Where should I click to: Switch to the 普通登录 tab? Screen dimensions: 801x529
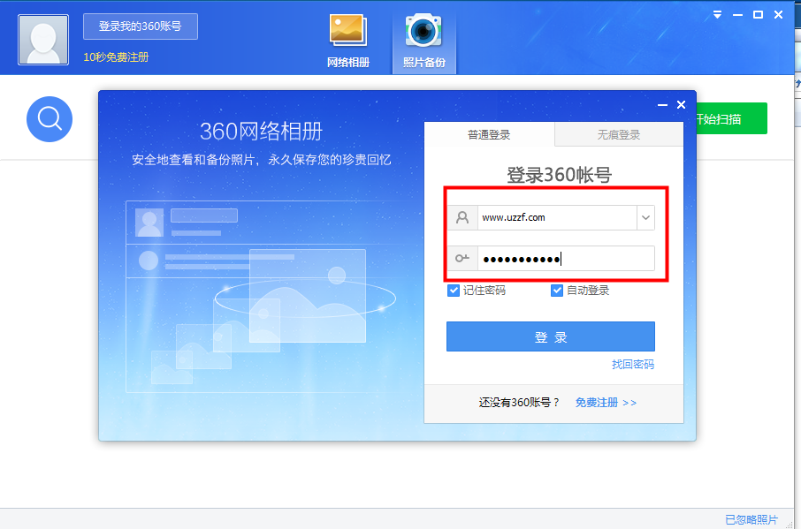490,134
